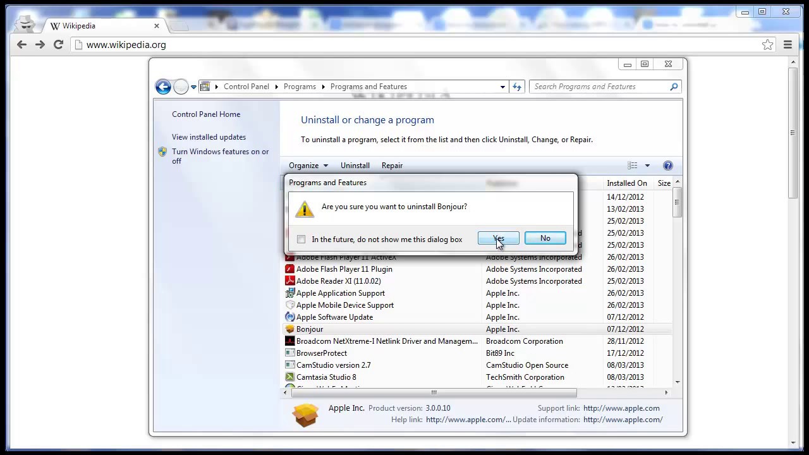Open View installed updates link
This screenshot has width=809, height=455.
[x=209, y=137]
